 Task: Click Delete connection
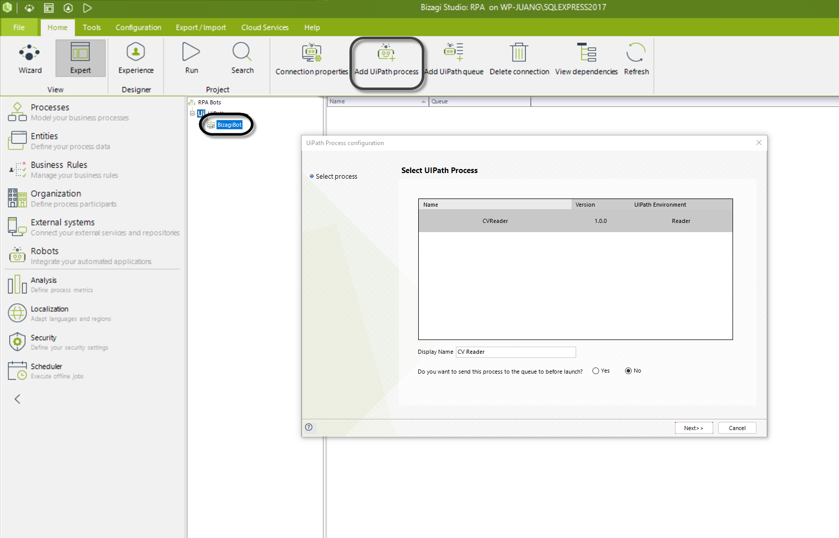519,60
